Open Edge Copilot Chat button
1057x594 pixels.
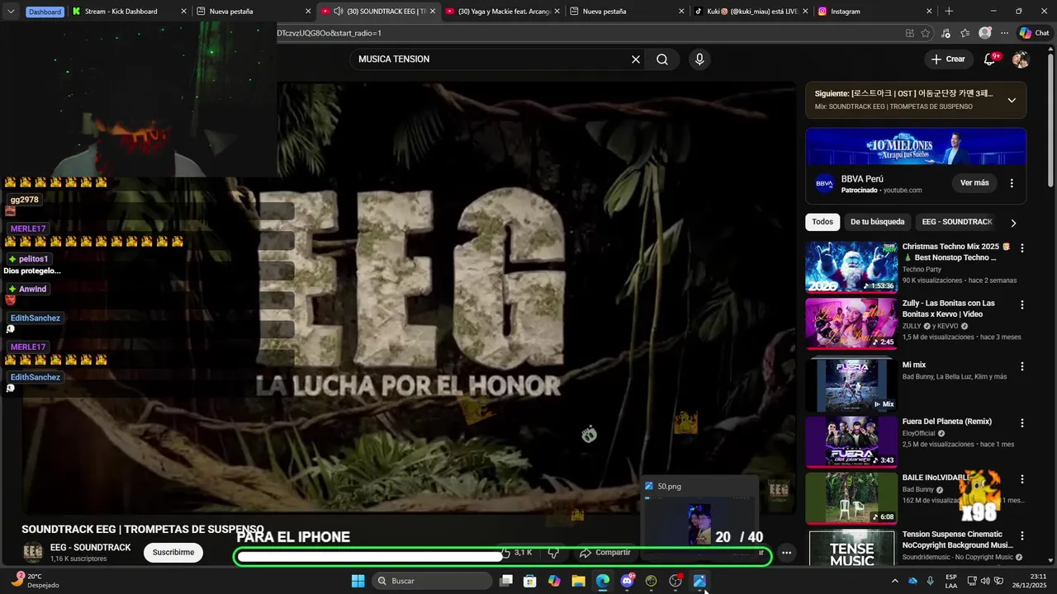click(1034, 33)
